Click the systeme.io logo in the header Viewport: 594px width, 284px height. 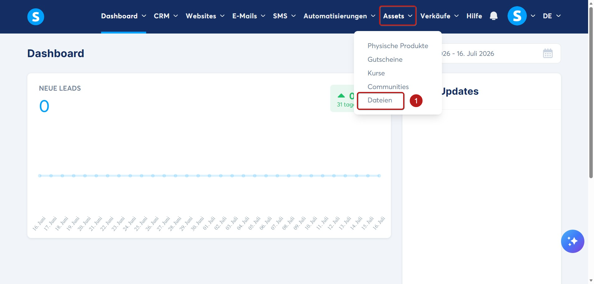click(x=36, y=16)
